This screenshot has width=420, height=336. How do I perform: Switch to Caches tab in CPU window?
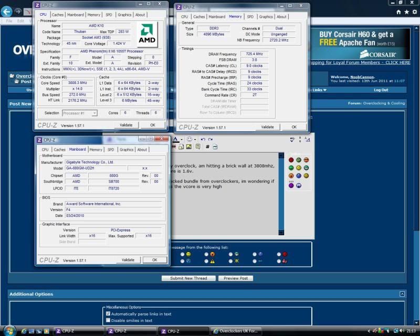(x=58, y=15)
